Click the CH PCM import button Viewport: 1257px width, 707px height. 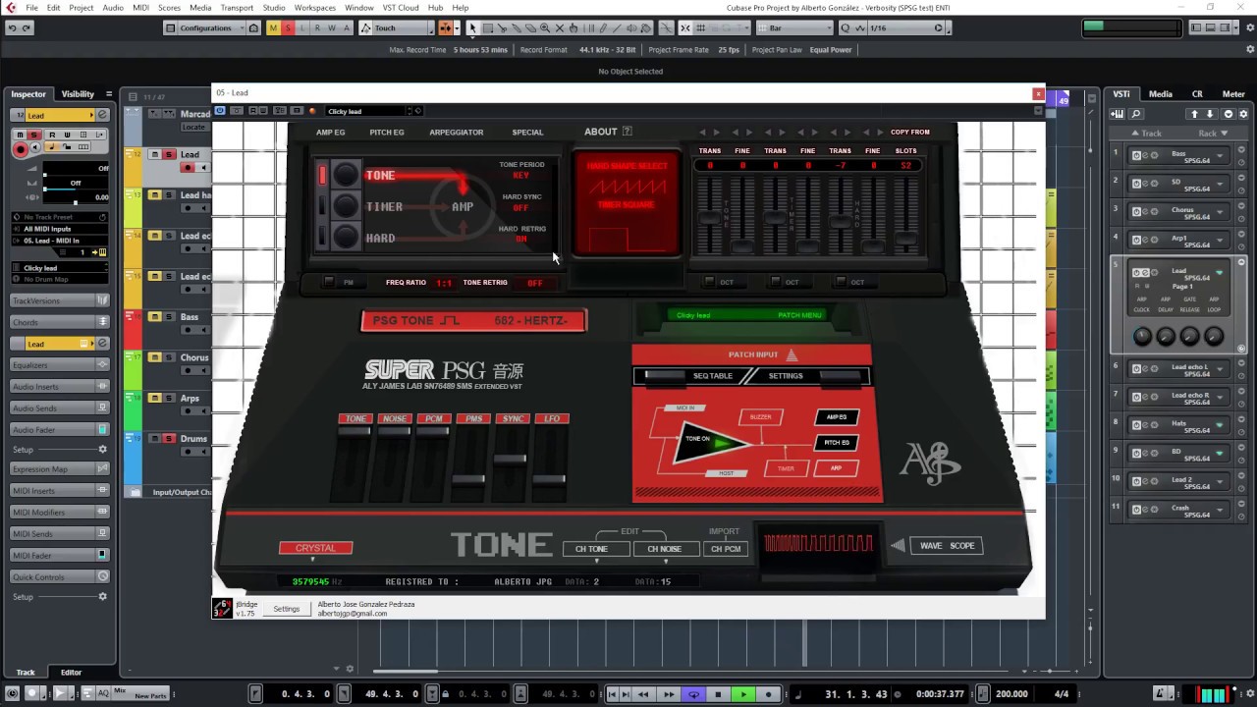[726, 549]
